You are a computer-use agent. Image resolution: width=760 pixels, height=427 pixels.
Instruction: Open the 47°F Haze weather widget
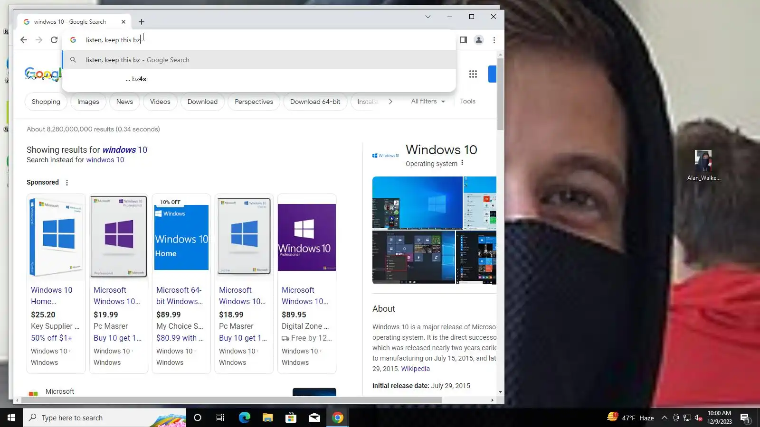tap(630, 418)
